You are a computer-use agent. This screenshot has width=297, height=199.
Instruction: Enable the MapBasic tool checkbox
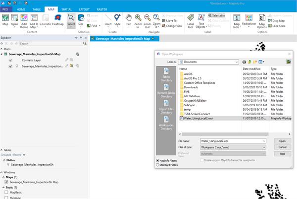6,192
